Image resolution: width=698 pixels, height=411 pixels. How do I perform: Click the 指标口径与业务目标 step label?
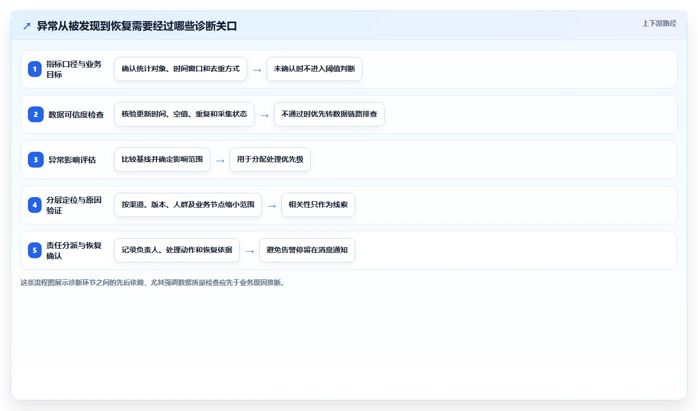pyautogui.click(x=74, y=69)
